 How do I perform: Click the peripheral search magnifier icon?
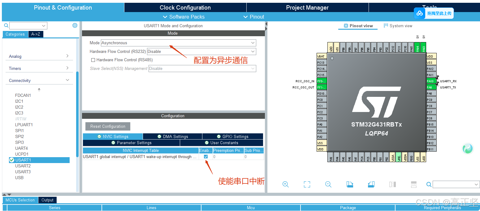(6, 25)
